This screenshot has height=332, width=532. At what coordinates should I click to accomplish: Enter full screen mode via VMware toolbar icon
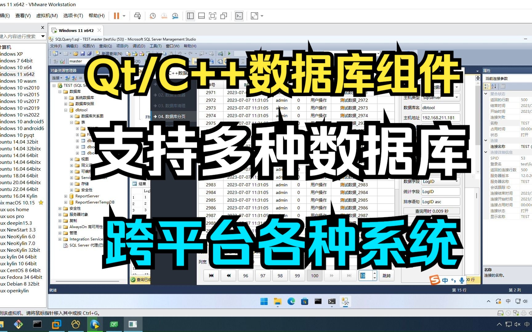point(212,16)
